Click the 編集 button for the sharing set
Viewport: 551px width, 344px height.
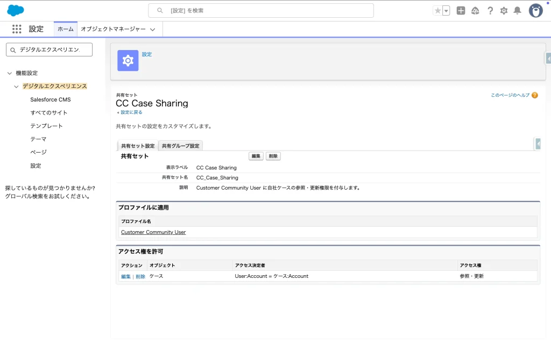click(256, 156)
